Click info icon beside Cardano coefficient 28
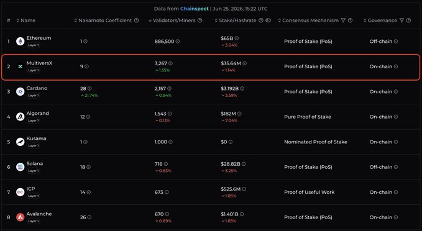The width and height of the screenshot is (422, 231). pyautogui.click(x=89, y=88)
